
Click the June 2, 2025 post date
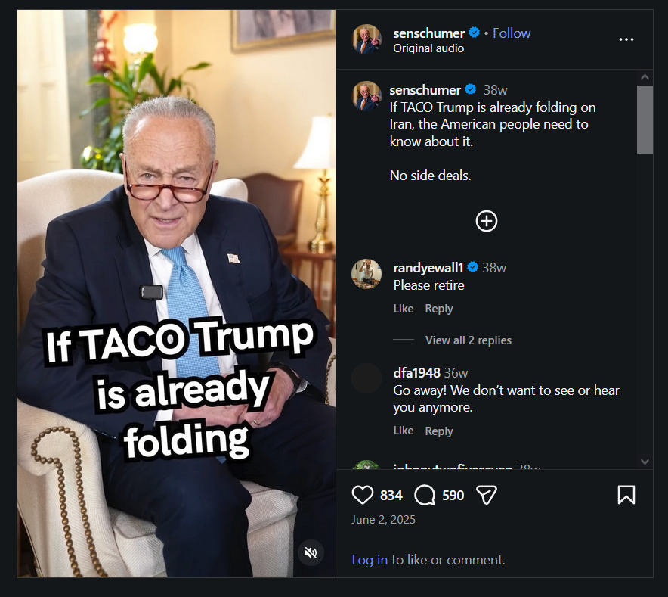tap(383, 520)
